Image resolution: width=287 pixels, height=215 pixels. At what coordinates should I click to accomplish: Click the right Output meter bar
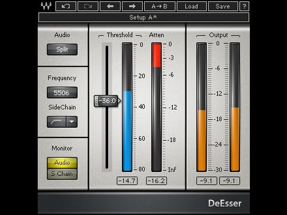235,107
